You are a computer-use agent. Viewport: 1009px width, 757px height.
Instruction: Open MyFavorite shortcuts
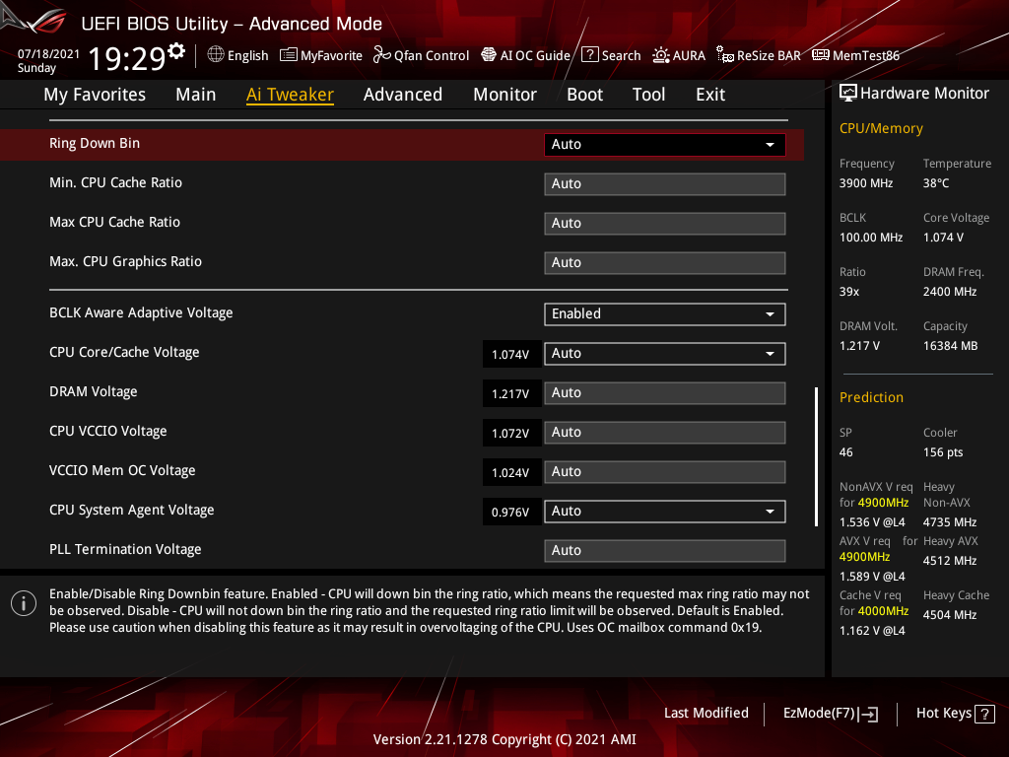(x=320, y=55)
